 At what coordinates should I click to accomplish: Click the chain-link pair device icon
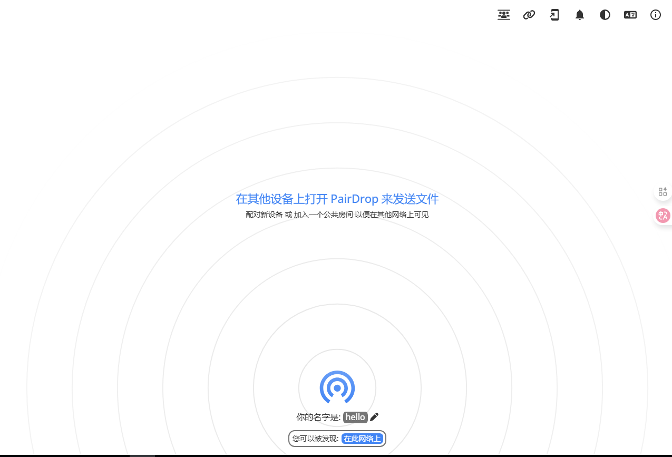coord(529,15)
